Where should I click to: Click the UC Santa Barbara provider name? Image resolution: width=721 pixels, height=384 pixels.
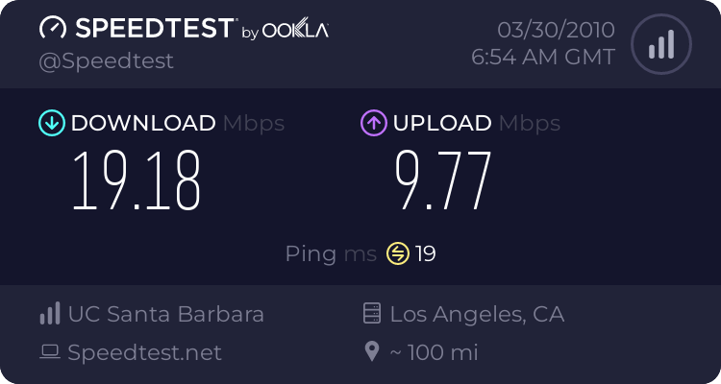coord(165,314)
